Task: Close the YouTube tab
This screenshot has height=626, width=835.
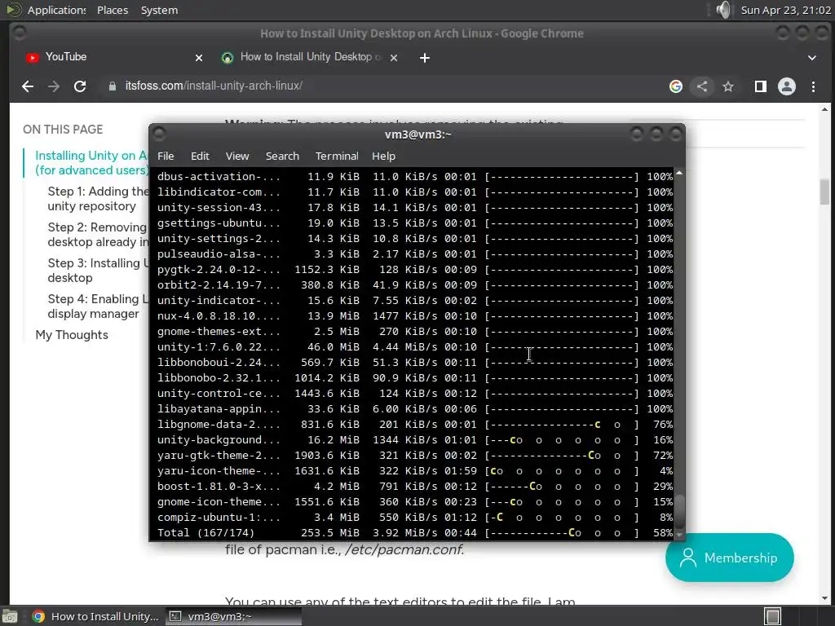Action: [199, 58]
